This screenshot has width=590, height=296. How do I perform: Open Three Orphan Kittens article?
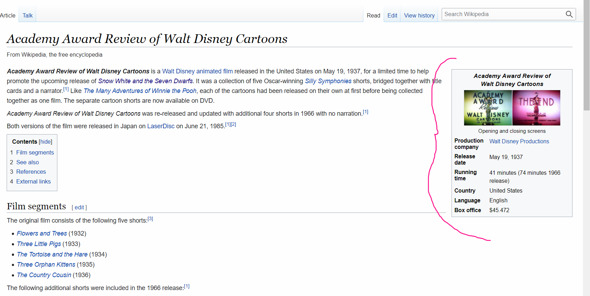click(46, 265)
